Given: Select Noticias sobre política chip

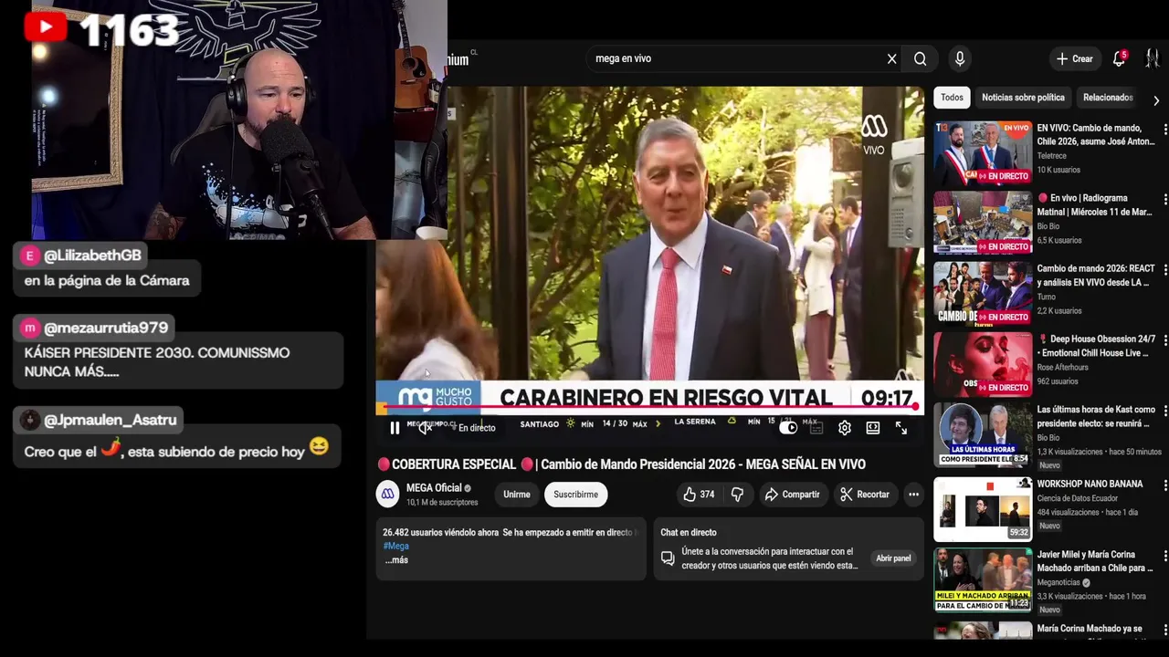Looking at the screenshot, I should point(1023,98).
